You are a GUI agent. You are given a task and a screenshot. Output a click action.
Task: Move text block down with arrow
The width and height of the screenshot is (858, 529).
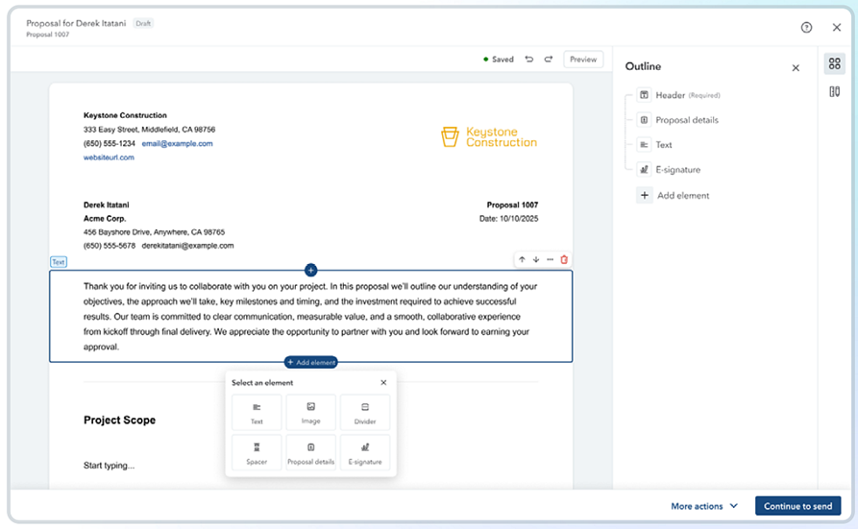pos(536,259)
